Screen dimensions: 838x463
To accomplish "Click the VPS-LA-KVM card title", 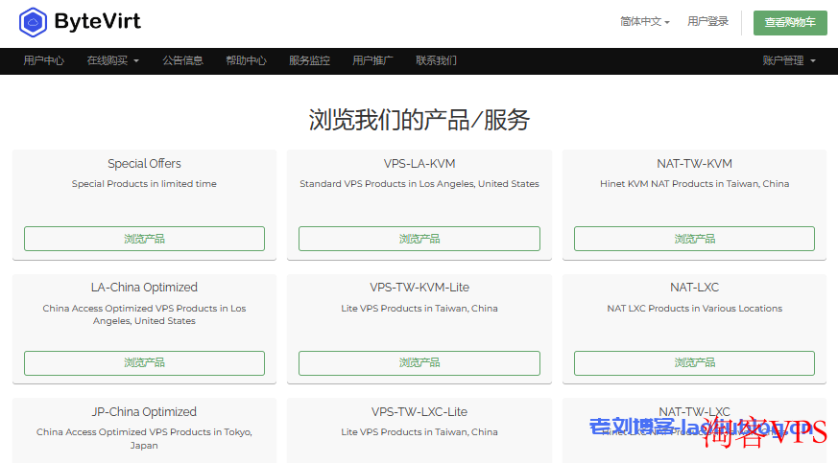I will coord(419,164).
